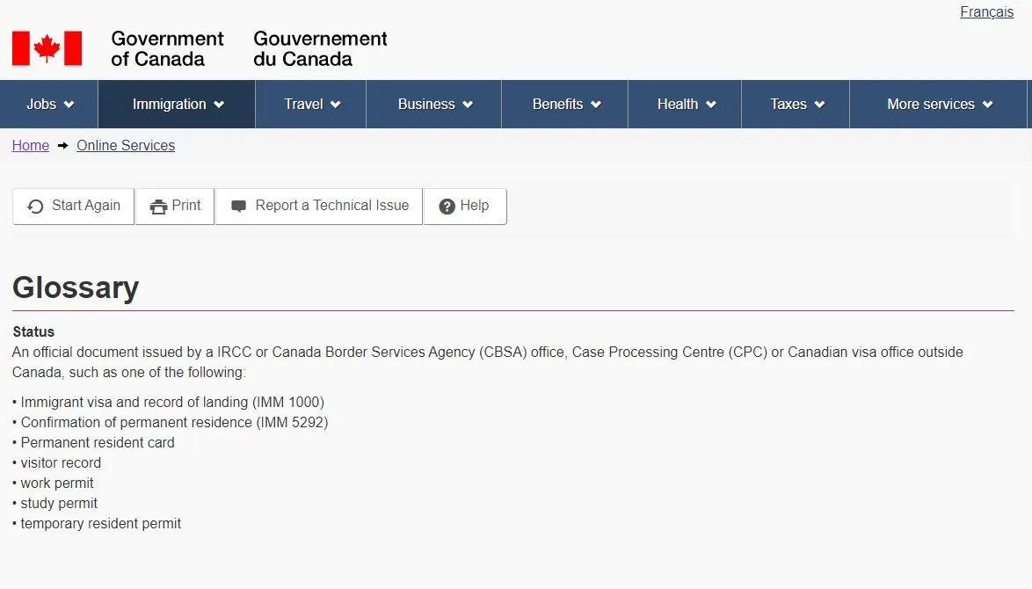Click the question mark Help icon
The width and height of the screenshot is (1032, 589).
coord(447,207)
